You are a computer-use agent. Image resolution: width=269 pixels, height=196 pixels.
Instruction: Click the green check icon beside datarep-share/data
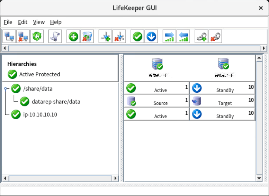coord(25,101)
